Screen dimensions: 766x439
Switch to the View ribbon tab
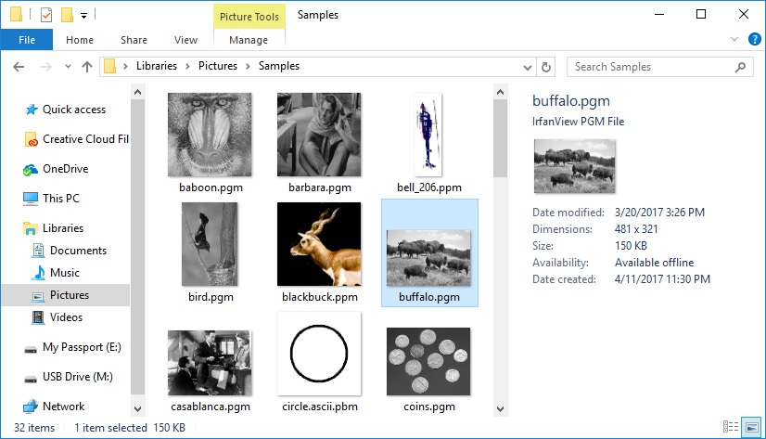[x=185, y=40]
